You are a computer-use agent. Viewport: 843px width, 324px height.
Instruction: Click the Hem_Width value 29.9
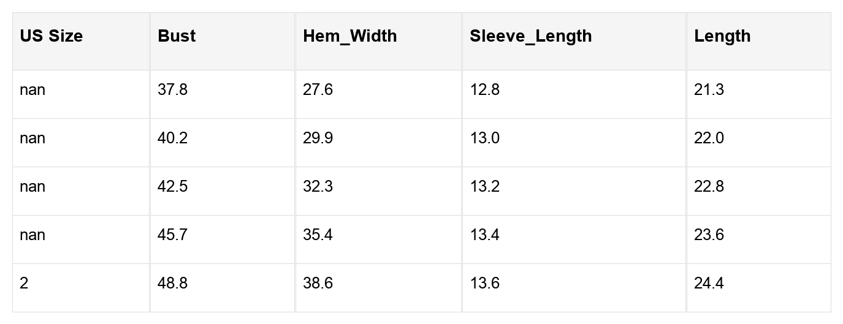click(318, 138)
